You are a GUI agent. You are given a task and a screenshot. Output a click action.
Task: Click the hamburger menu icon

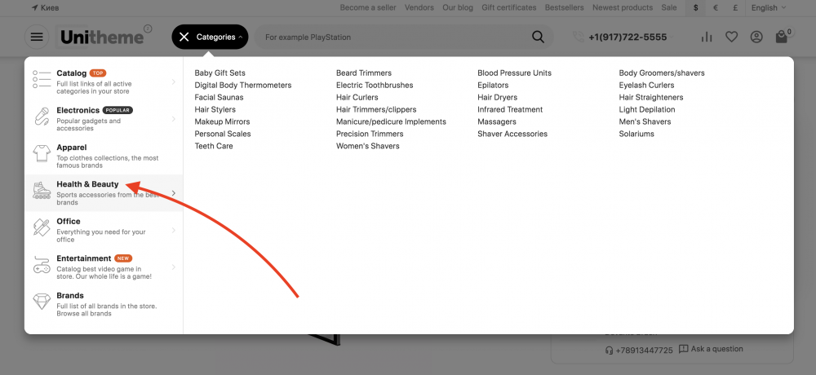37,37
